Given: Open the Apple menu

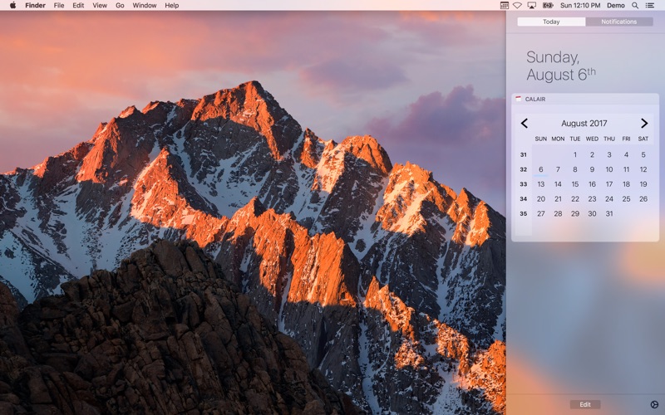Looking at the screenshot, I should 12,5.
